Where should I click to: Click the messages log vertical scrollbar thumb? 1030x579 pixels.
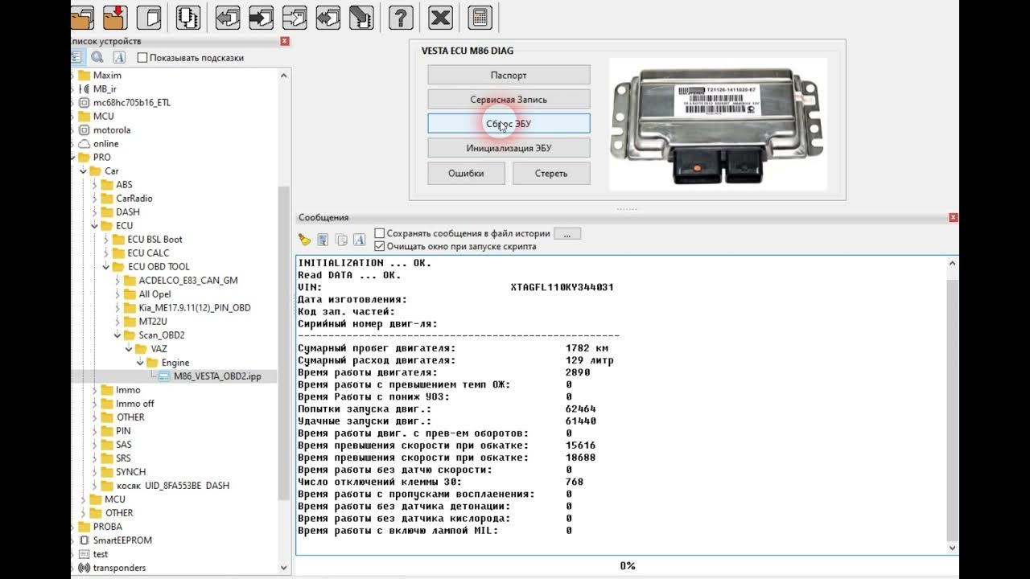(x=954, y=410)
